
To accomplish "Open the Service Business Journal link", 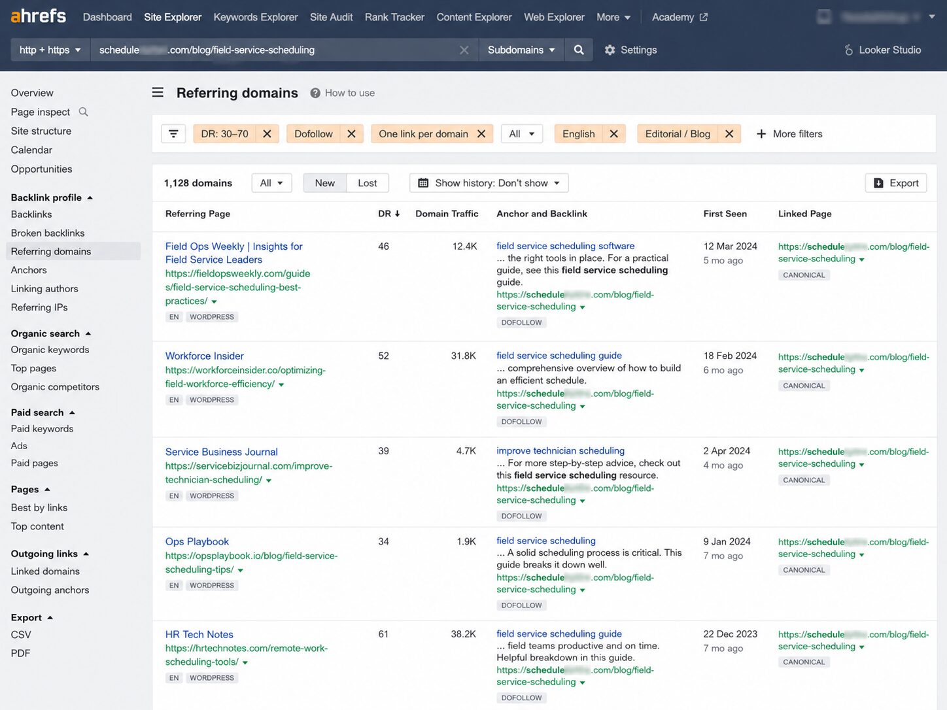I will 222,452.
